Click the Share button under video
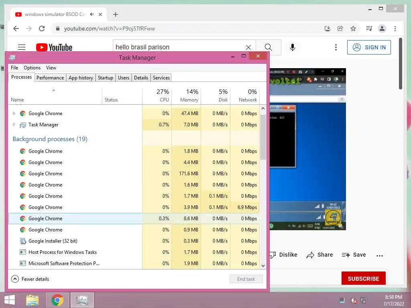411x308 pixels. pos(319,255)
